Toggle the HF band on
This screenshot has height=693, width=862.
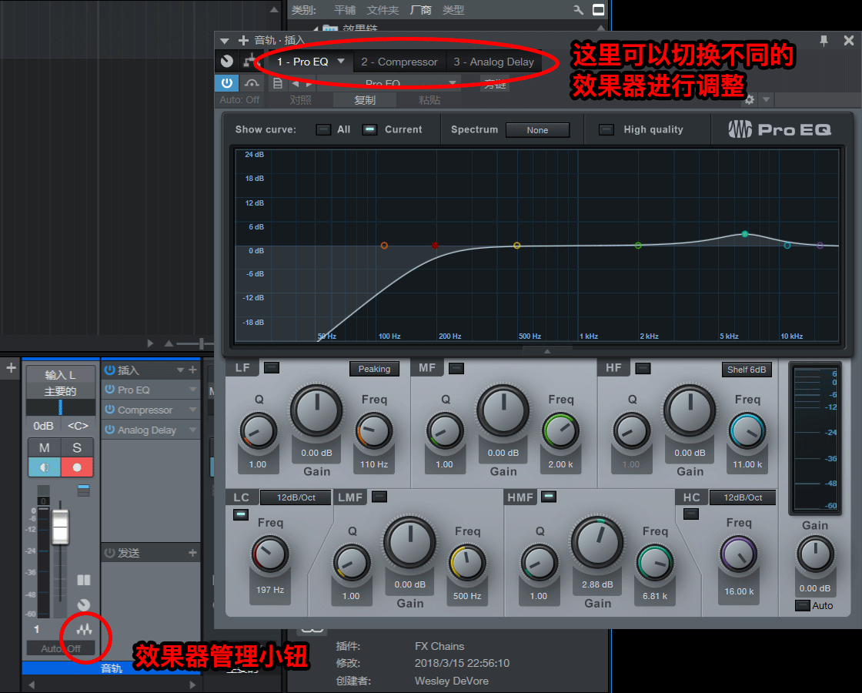tap(643, 368)
